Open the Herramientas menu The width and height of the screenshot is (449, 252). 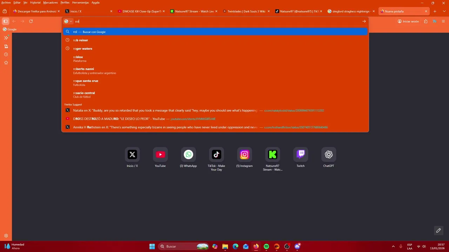[x=80, y=2]
